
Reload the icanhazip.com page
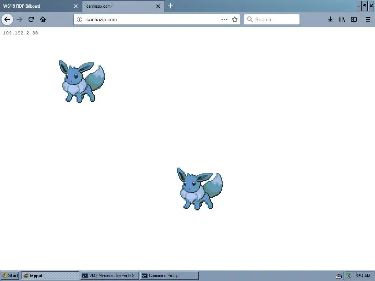coord(31,19)
